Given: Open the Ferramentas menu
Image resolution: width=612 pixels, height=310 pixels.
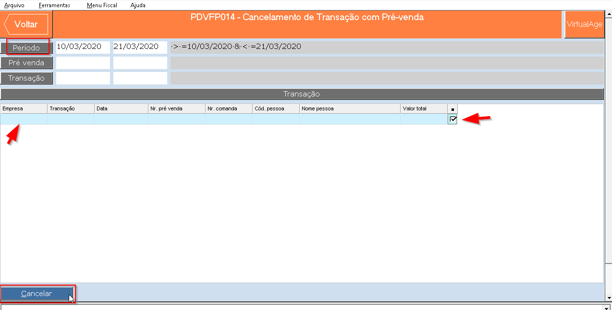Looking at the screenshot, I should point(54,5).
